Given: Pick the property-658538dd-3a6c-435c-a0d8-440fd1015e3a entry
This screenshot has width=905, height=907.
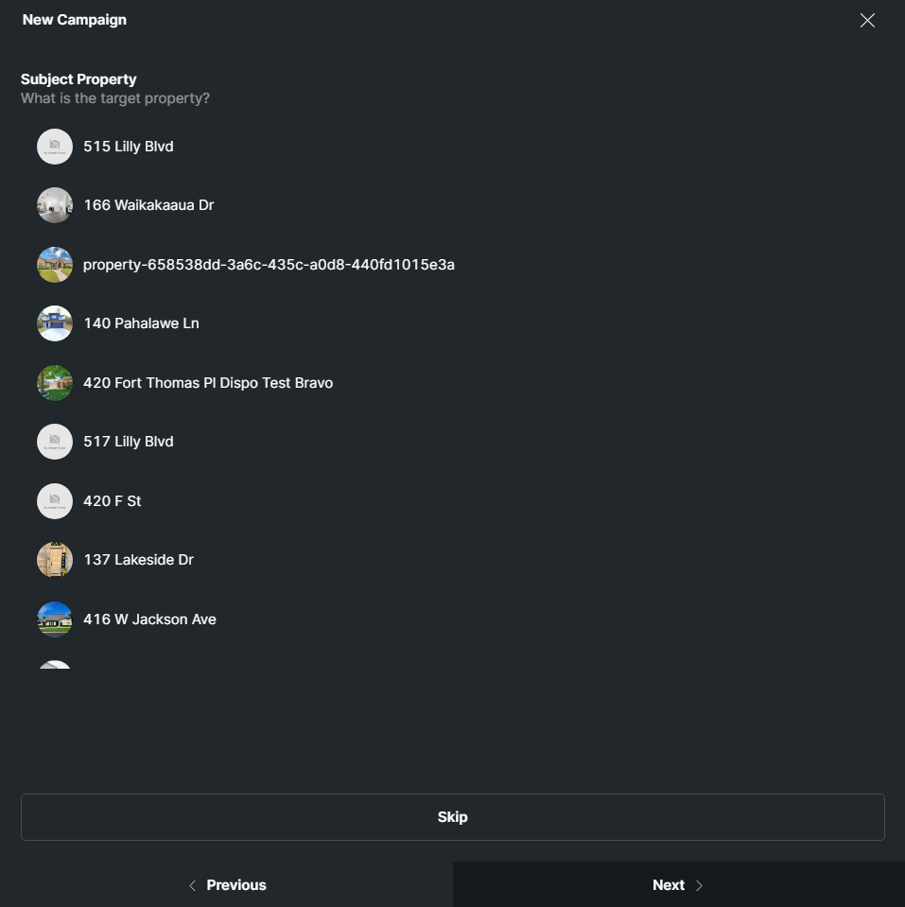Looking at the screenshot, I should (269, 265).
